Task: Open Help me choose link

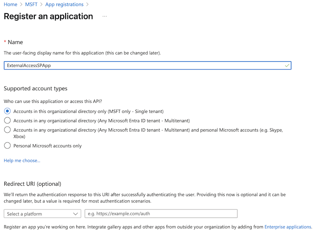Action: (x=22, y=161)
